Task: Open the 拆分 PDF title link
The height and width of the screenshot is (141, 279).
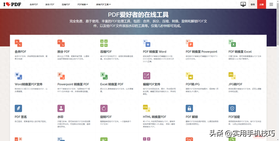Action: click(64, 52)
